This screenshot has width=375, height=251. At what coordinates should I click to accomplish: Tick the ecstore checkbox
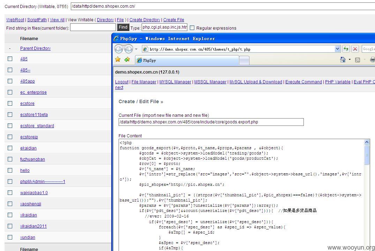click(x=10, y=103)
